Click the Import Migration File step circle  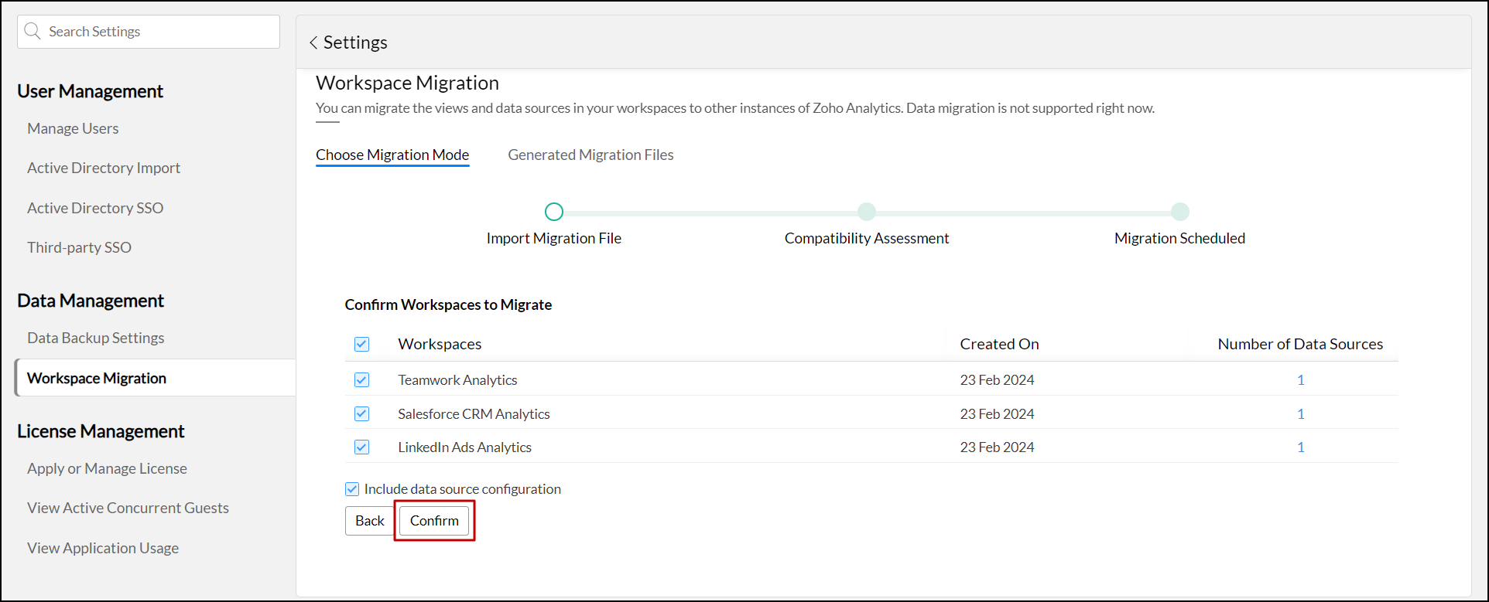tap(554, 212)
